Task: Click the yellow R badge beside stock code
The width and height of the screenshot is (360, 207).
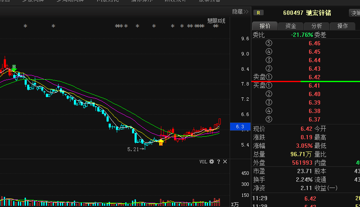Action: [258, 13]
